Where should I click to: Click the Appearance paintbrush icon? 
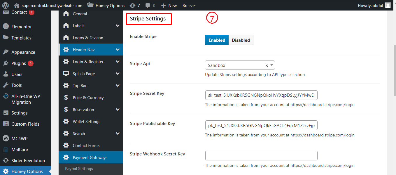(x=6, y=52)
